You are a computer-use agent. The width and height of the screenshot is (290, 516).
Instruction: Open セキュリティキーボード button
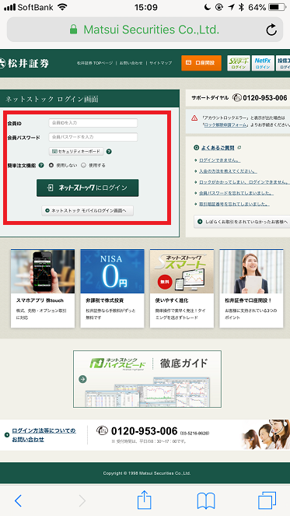pyautogui.click(x=76, y=152)
